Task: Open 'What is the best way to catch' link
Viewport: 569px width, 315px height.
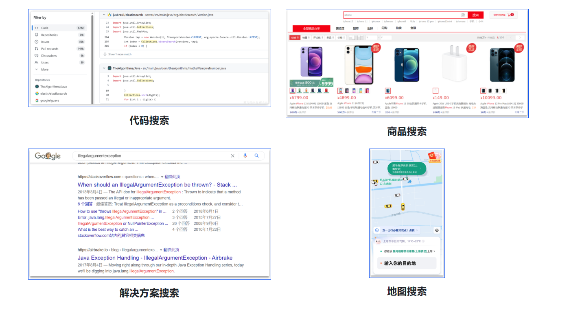Action: [108, 230]
